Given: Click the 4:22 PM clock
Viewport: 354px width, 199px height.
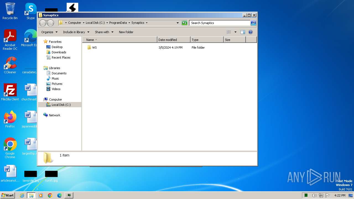Looking at the screenshot, I should click(340, 195).
